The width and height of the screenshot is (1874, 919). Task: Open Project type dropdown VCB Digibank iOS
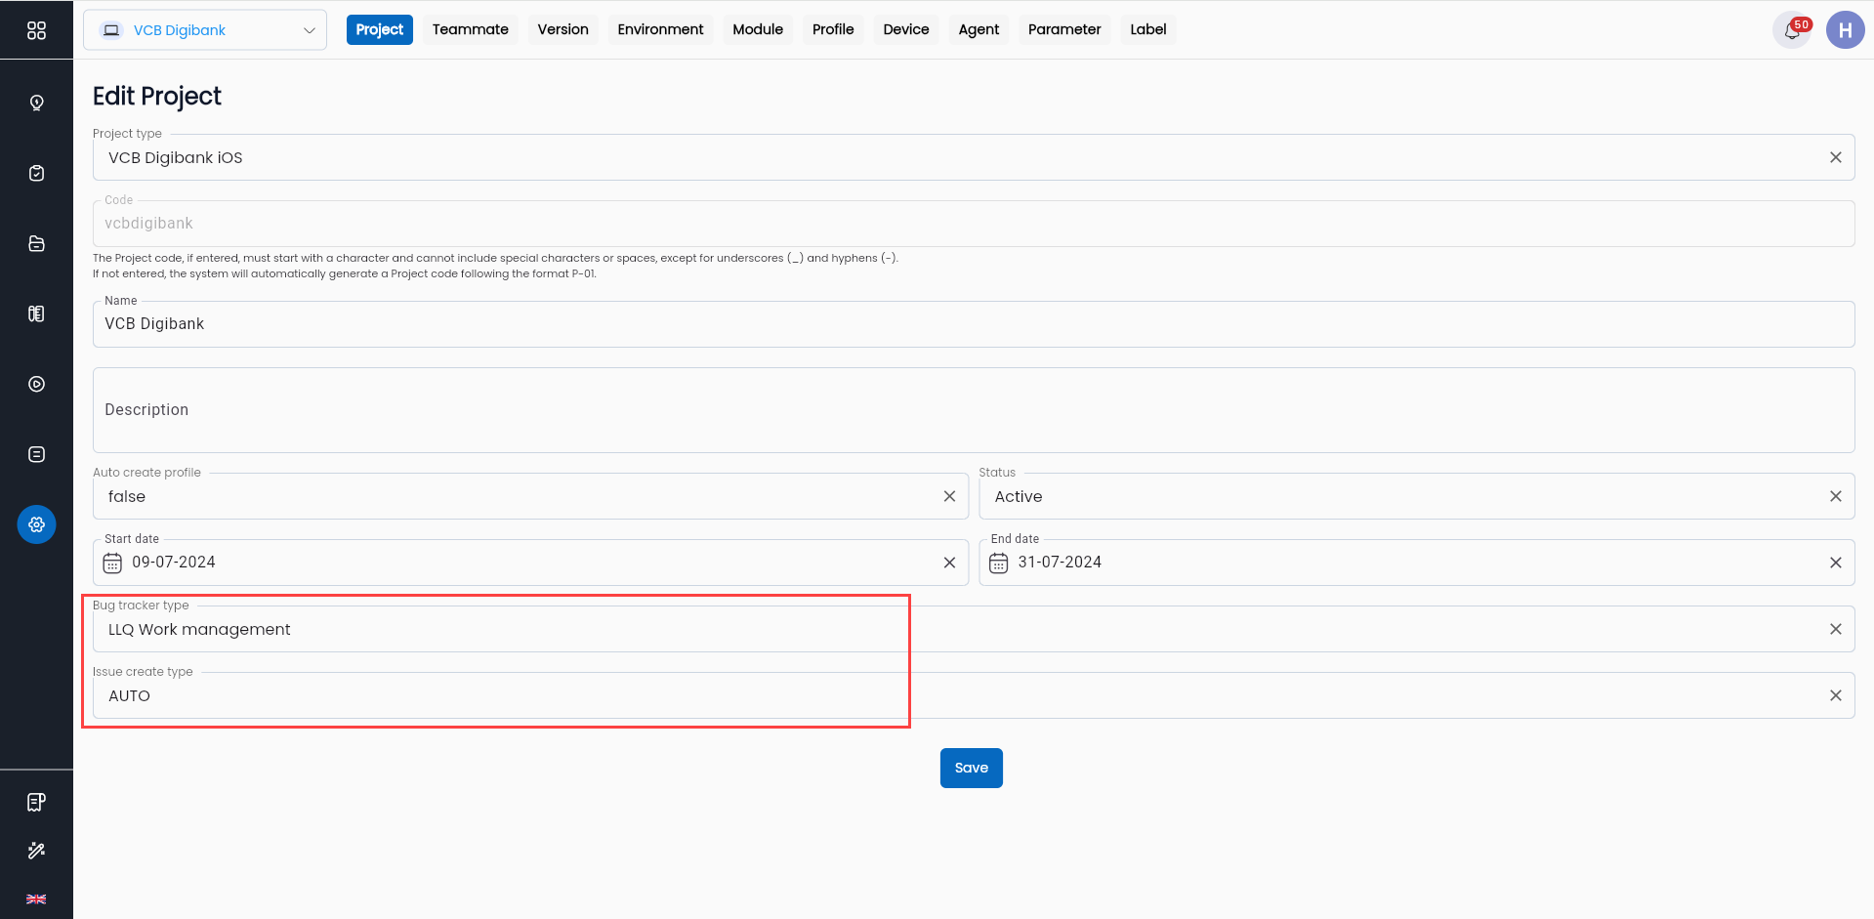pyautogui.click(x=974, y=157)
